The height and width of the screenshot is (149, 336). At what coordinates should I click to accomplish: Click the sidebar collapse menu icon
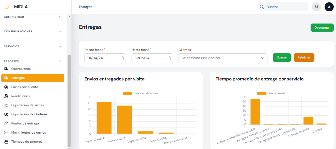pyautogui.click(x=7, y=7)
